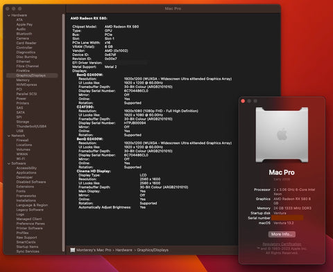This screenshot has height=272, width=333.
Task: Select WWAN under Network
Action: pyautogui.click(x=22, y=154)
